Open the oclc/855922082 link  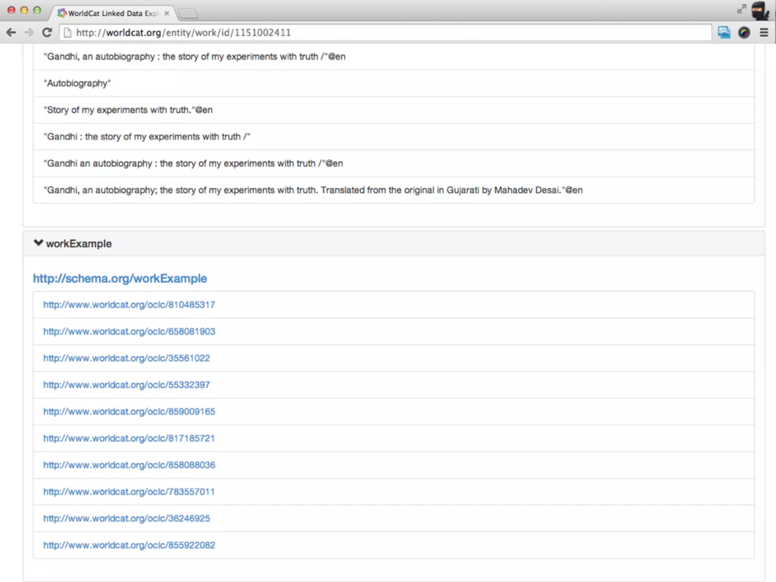[x=129, y=545]
